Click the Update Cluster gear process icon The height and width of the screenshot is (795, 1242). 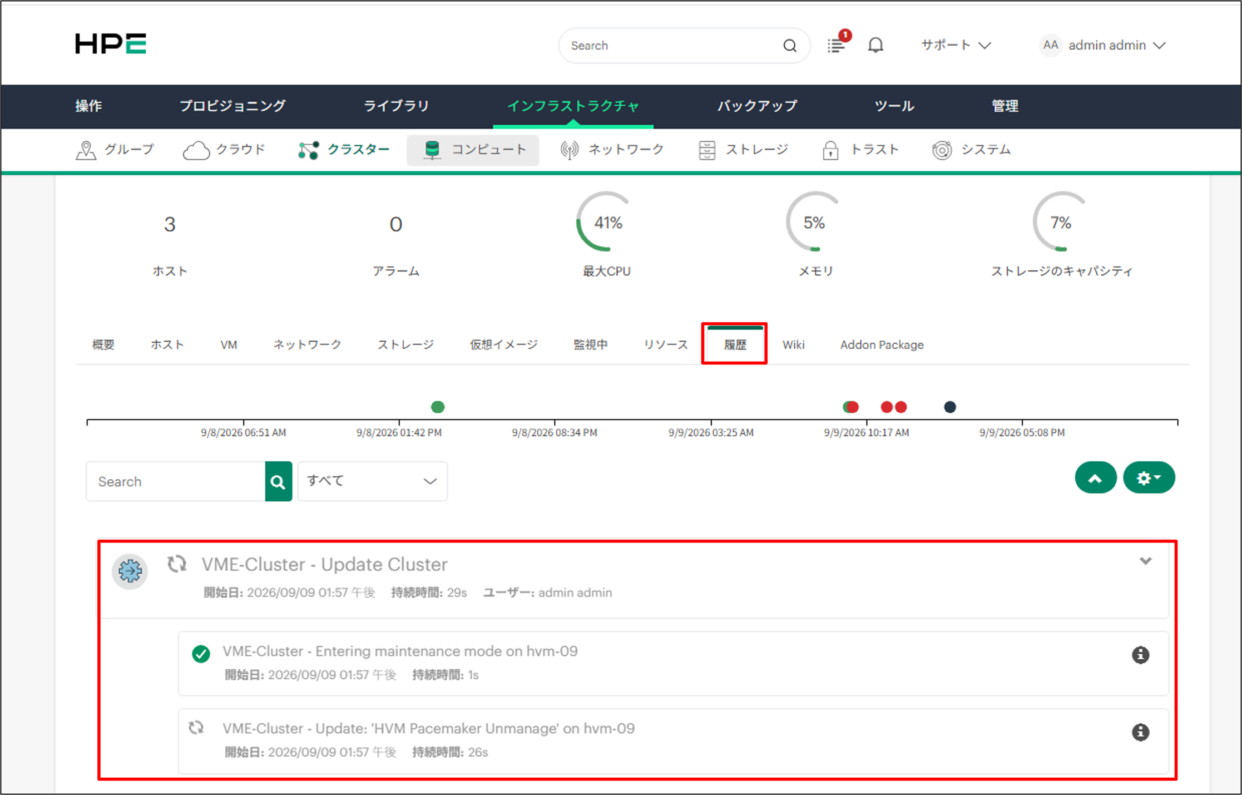[130, 571]
